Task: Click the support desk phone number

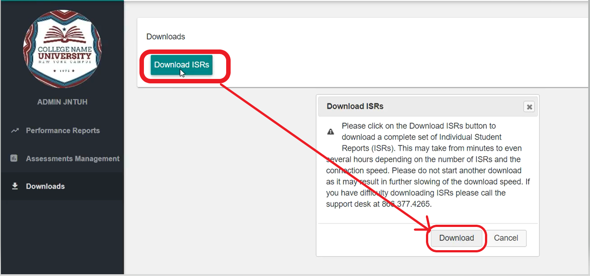Action: click(x=406, y=204)
